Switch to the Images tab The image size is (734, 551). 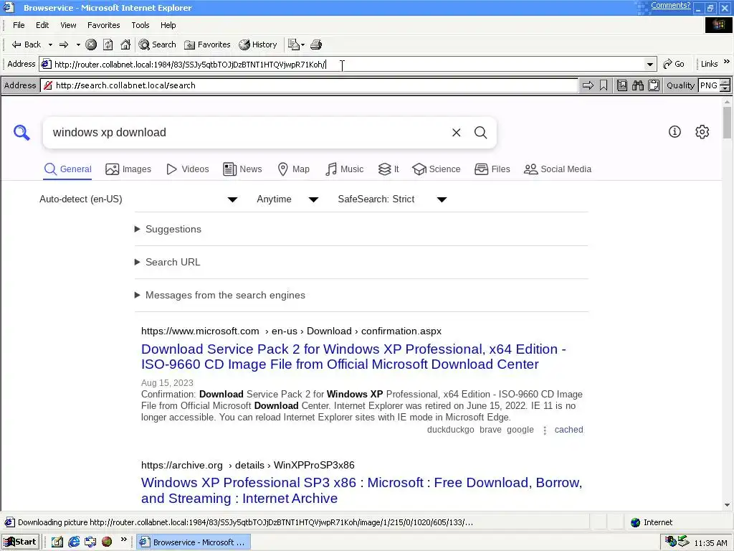pos(128,169)
